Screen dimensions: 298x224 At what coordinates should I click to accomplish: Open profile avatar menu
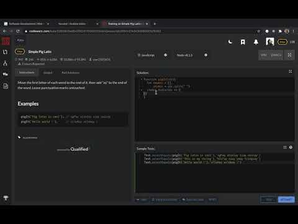[270, 42]
